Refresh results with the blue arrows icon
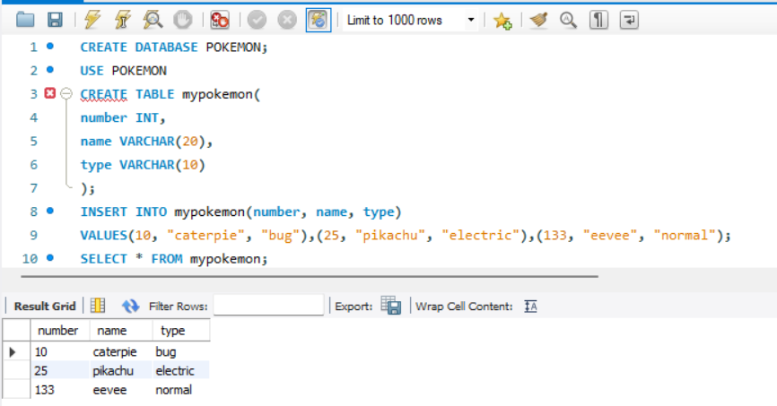This screenshot has height=406, width=777. pyautogui.click(x=130, y=306)
